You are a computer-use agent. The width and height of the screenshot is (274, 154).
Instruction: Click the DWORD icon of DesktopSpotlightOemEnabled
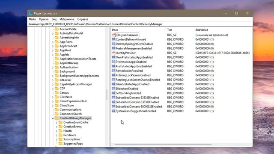coord(113,44)
